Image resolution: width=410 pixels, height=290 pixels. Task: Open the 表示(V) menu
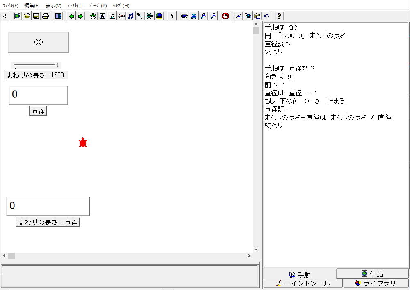(x=53, y=6)
